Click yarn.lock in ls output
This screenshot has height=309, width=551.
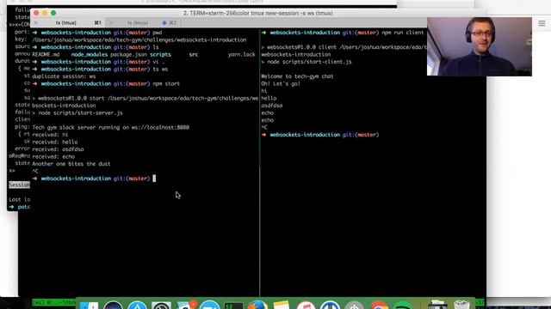pos(241,55)
